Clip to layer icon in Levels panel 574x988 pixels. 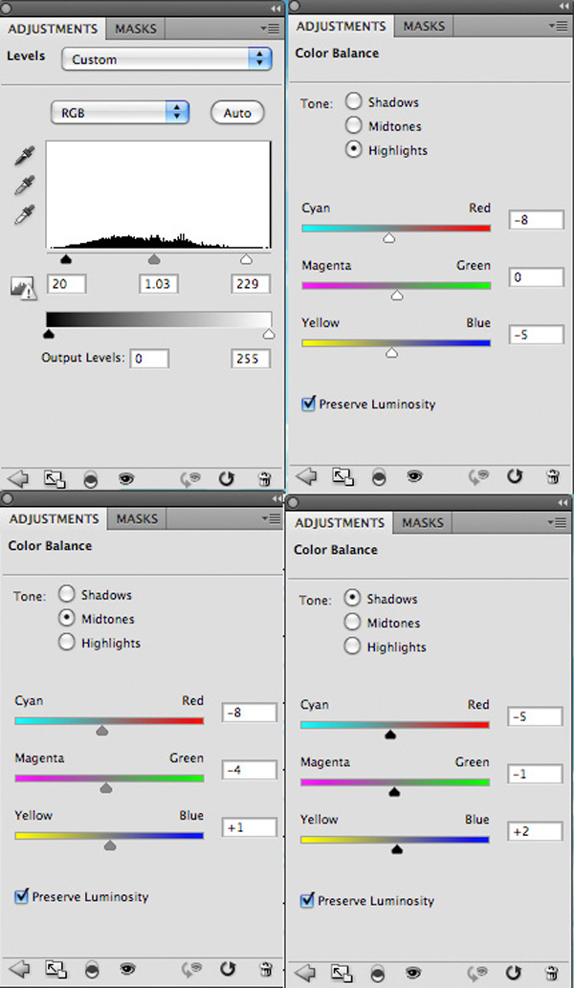[x=91, y=479]
